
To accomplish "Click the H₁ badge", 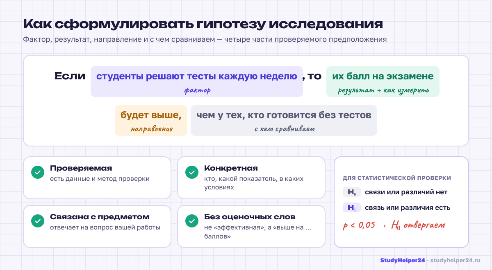I will [x=352, y=208].
